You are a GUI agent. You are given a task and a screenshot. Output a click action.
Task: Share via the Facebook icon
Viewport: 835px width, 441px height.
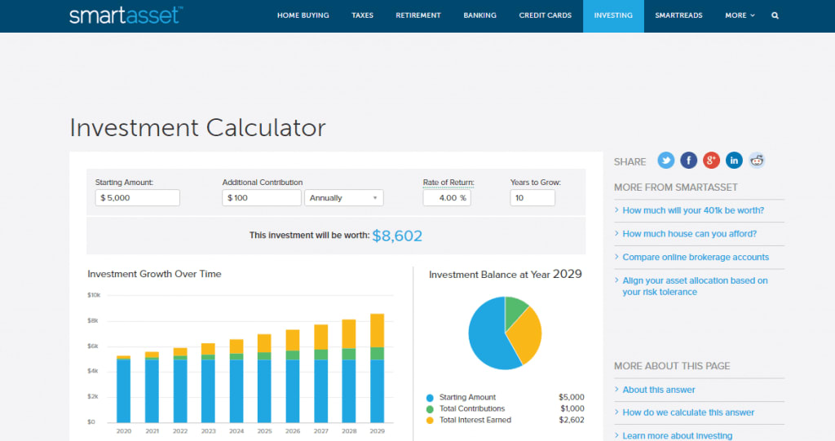pyautogui.click(x=688, y=161)
